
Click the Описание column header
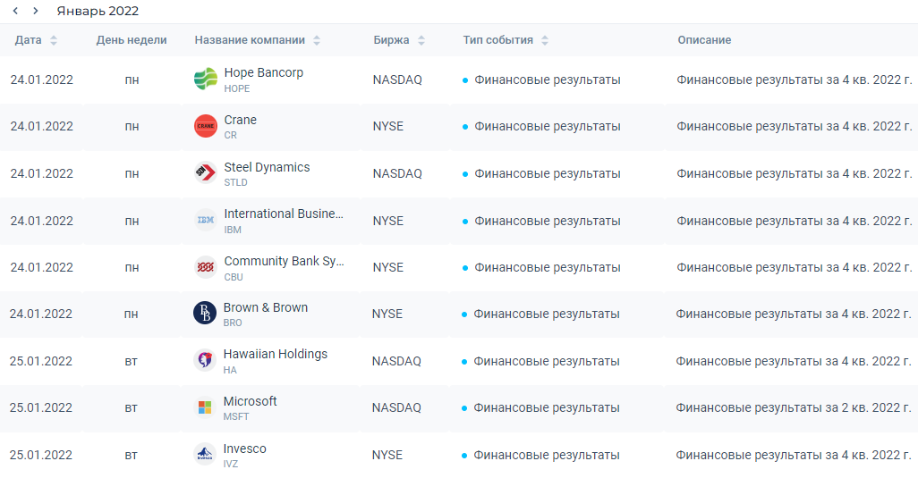[704, 40]
